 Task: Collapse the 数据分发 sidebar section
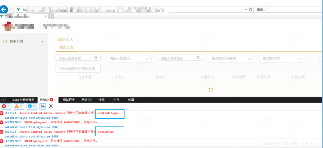(x=42, y=42)
